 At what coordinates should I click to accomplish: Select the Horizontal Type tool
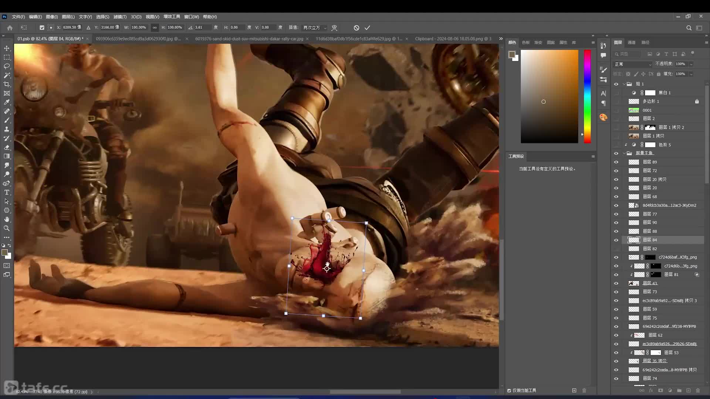point(7,192)
